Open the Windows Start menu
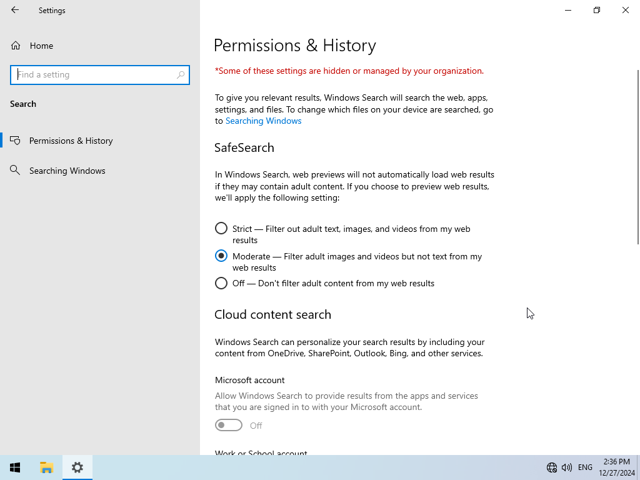 pyautogui.click(x=15, y=467)
